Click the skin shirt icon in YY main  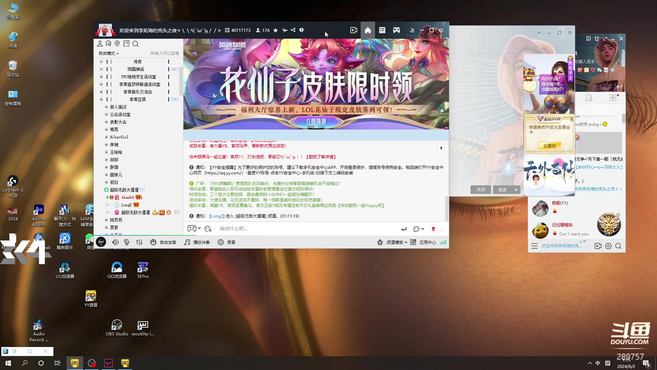click(x=597, y=39)
